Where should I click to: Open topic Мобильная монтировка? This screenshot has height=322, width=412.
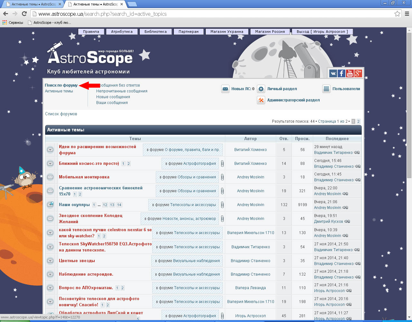click(84, 177)
